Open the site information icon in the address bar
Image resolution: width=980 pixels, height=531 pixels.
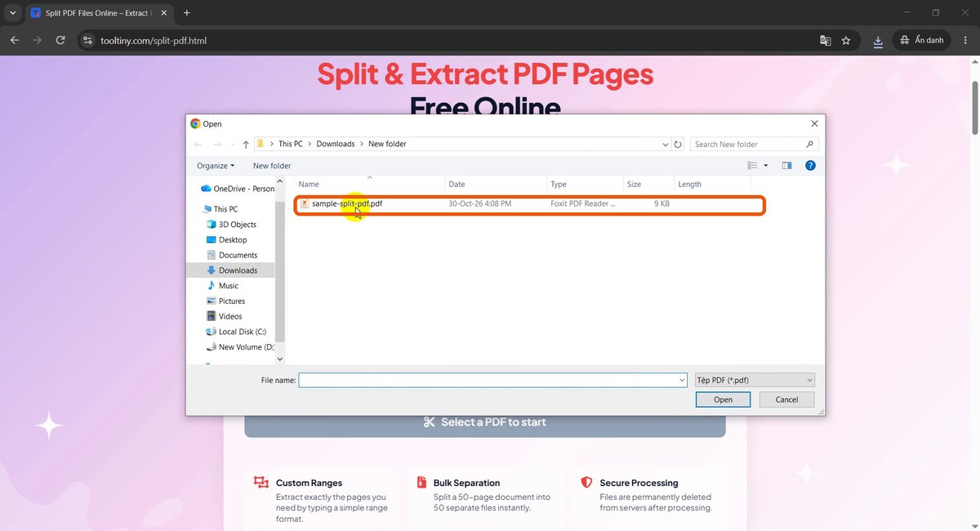(x=89, y=40)
